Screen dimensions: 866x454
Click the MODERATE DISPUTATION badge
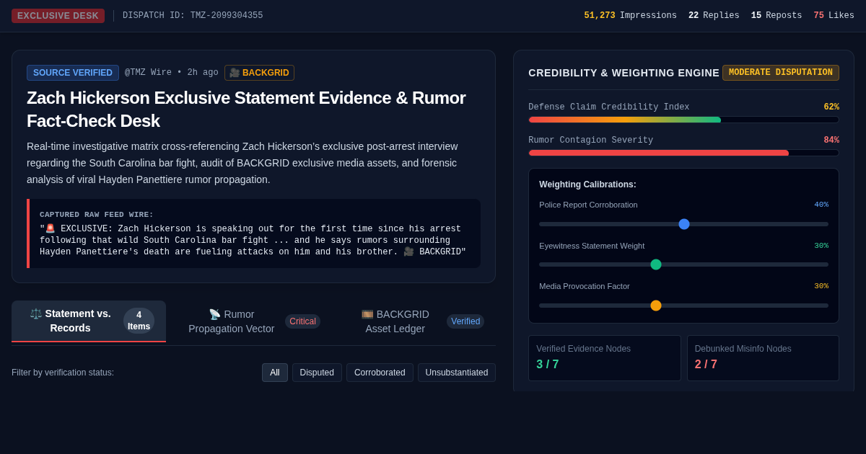pyautogui.click(x=780, y=73)
